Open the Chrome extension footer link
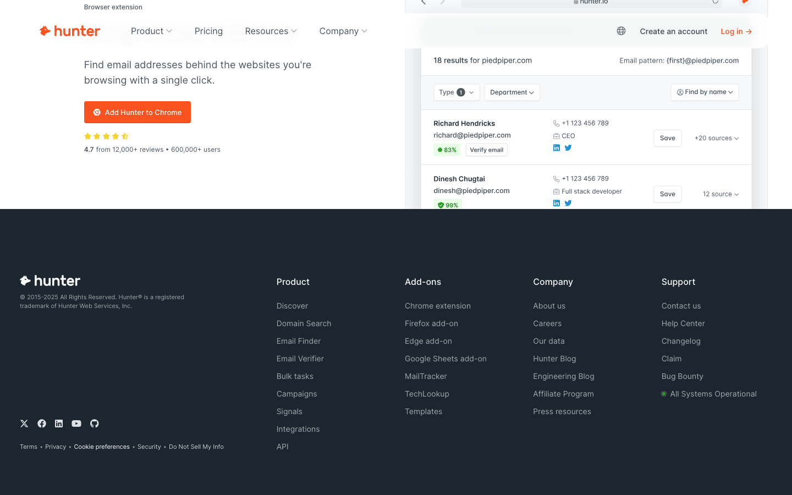 (438, 306)
